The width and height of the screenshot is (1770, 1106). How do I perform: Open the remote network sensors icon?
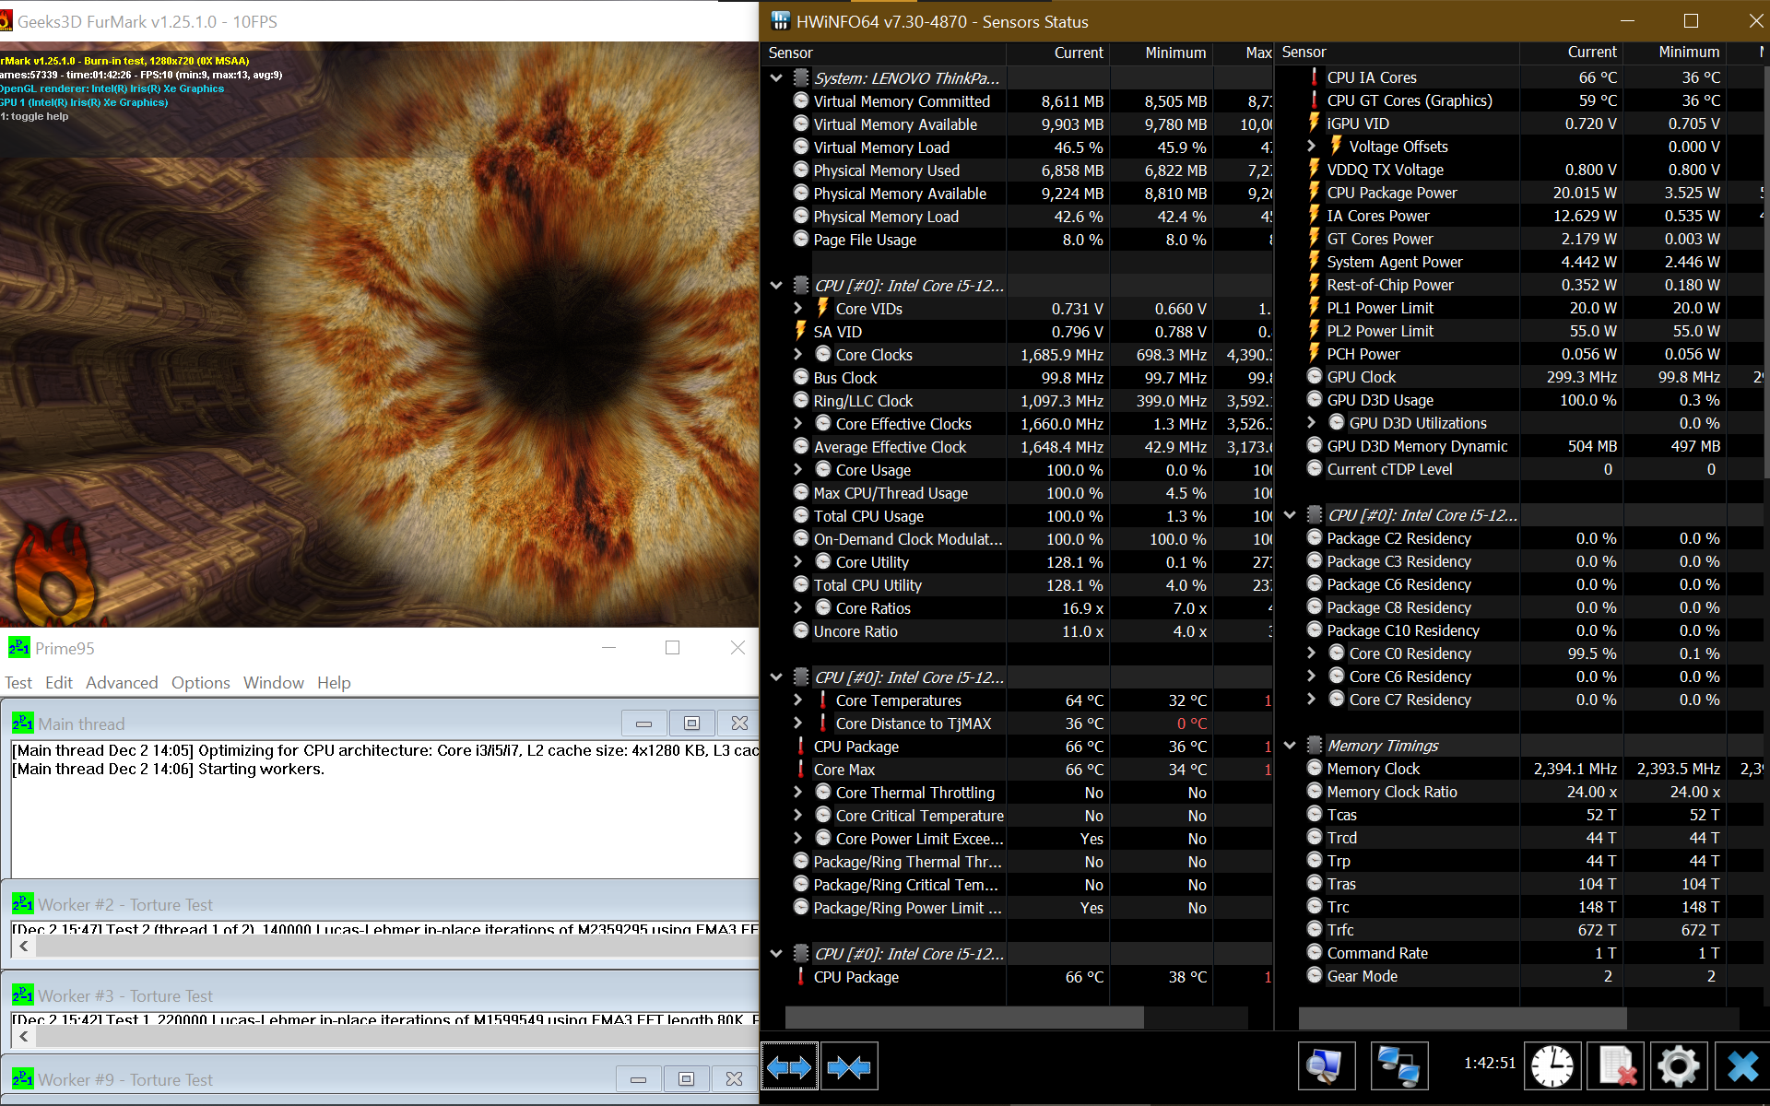click(1398, 1066)
